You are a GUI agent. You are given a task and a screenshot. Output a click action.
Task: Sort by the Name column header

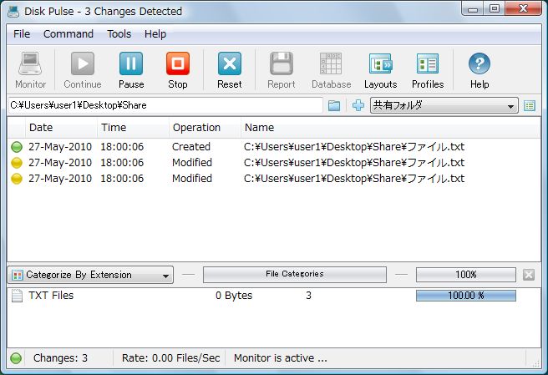(390, 128)
